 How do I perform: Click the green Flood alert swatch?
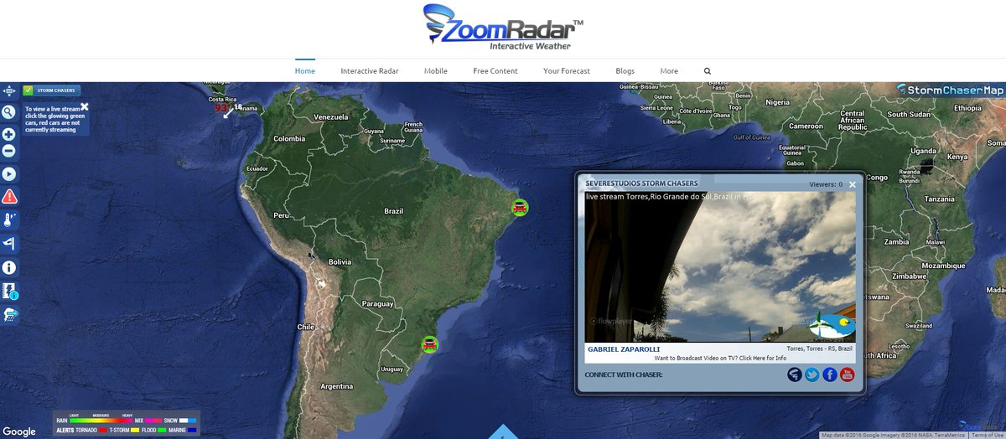tap(161, 430)
